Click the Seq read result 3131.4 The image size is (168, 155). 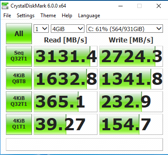(66, 56)
